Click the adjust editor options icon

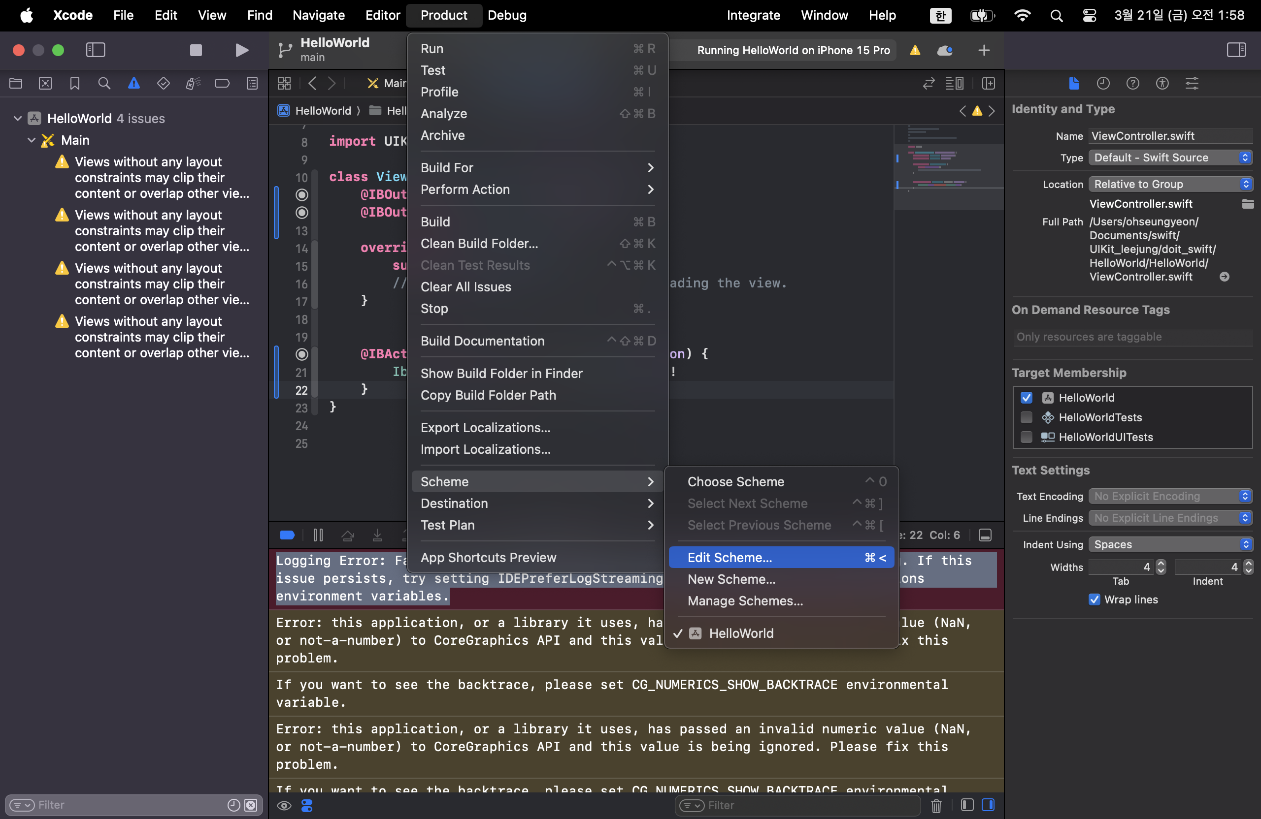point(955,83)
